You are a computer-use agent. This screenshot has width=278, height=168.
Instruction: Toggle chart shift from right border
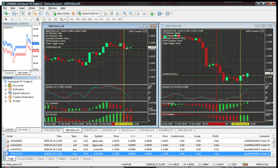point(145,13)
